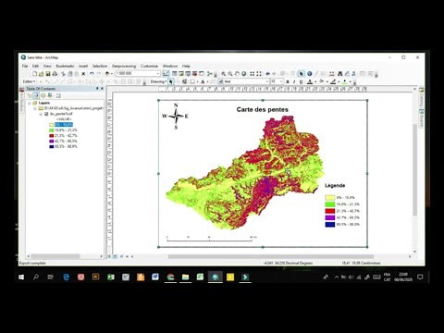444x333 pixels.
Task: Open the Editor dropdown menu
Action: (x=29, y=81)
